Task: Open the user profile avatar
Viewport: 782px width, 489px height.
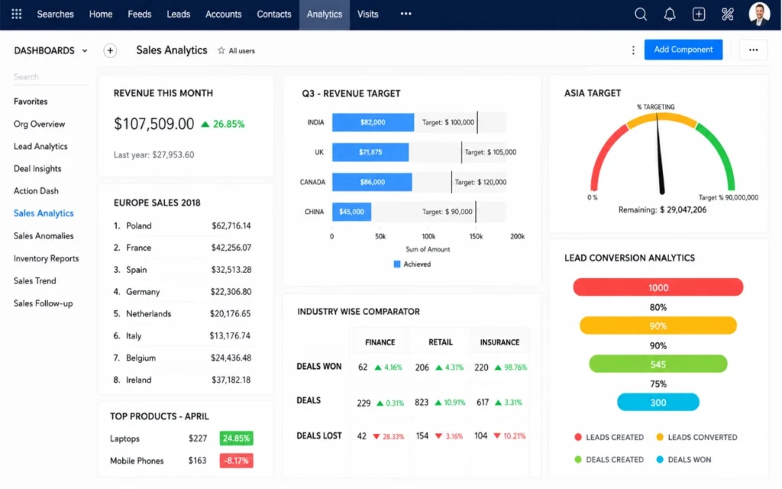Action: click(759, 14)
